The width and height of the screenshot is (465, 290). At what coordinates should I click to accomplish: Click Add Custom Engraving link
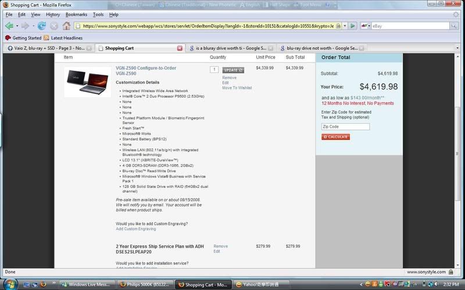click(x=135, y=229)
